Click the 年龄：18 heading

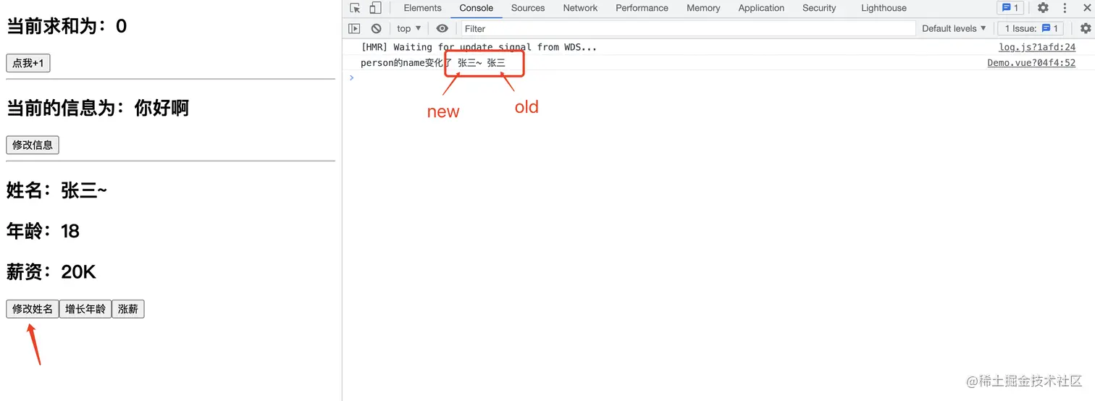43,231
